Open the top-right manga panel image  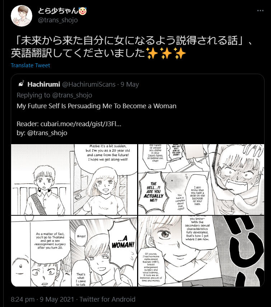[x=201, y=179]
